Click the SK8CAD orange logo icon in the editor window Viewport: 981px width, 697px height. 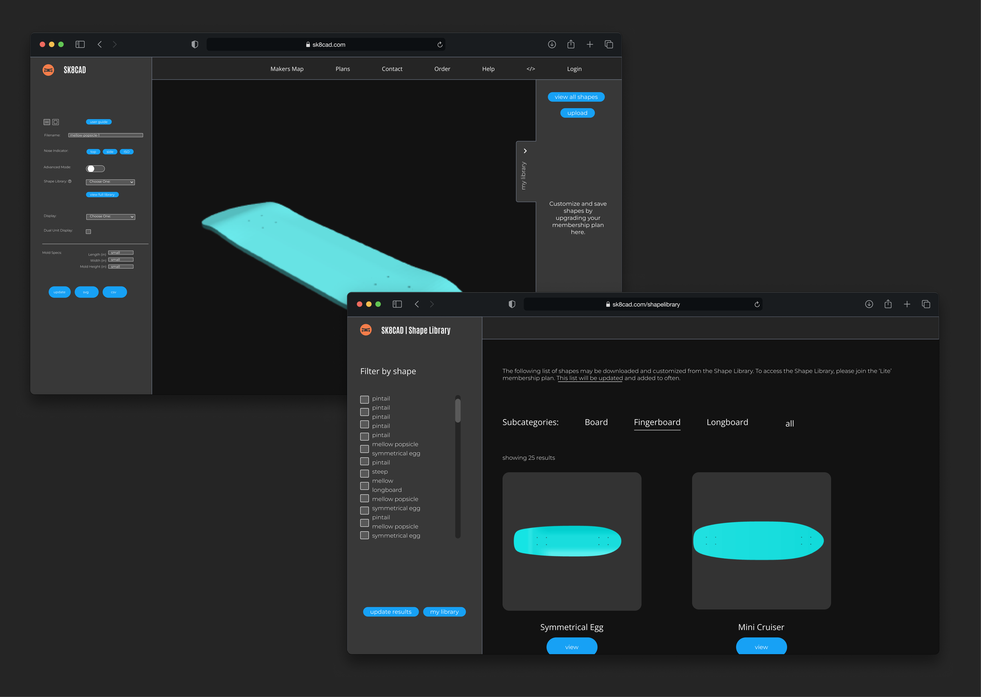49,70
